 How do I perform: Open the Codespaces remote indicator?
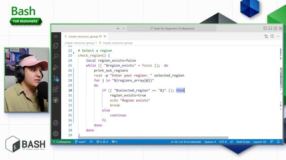point(62,142)
